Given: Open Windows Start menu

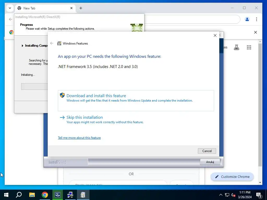Looking at the screenshot, I should [6, 195].
